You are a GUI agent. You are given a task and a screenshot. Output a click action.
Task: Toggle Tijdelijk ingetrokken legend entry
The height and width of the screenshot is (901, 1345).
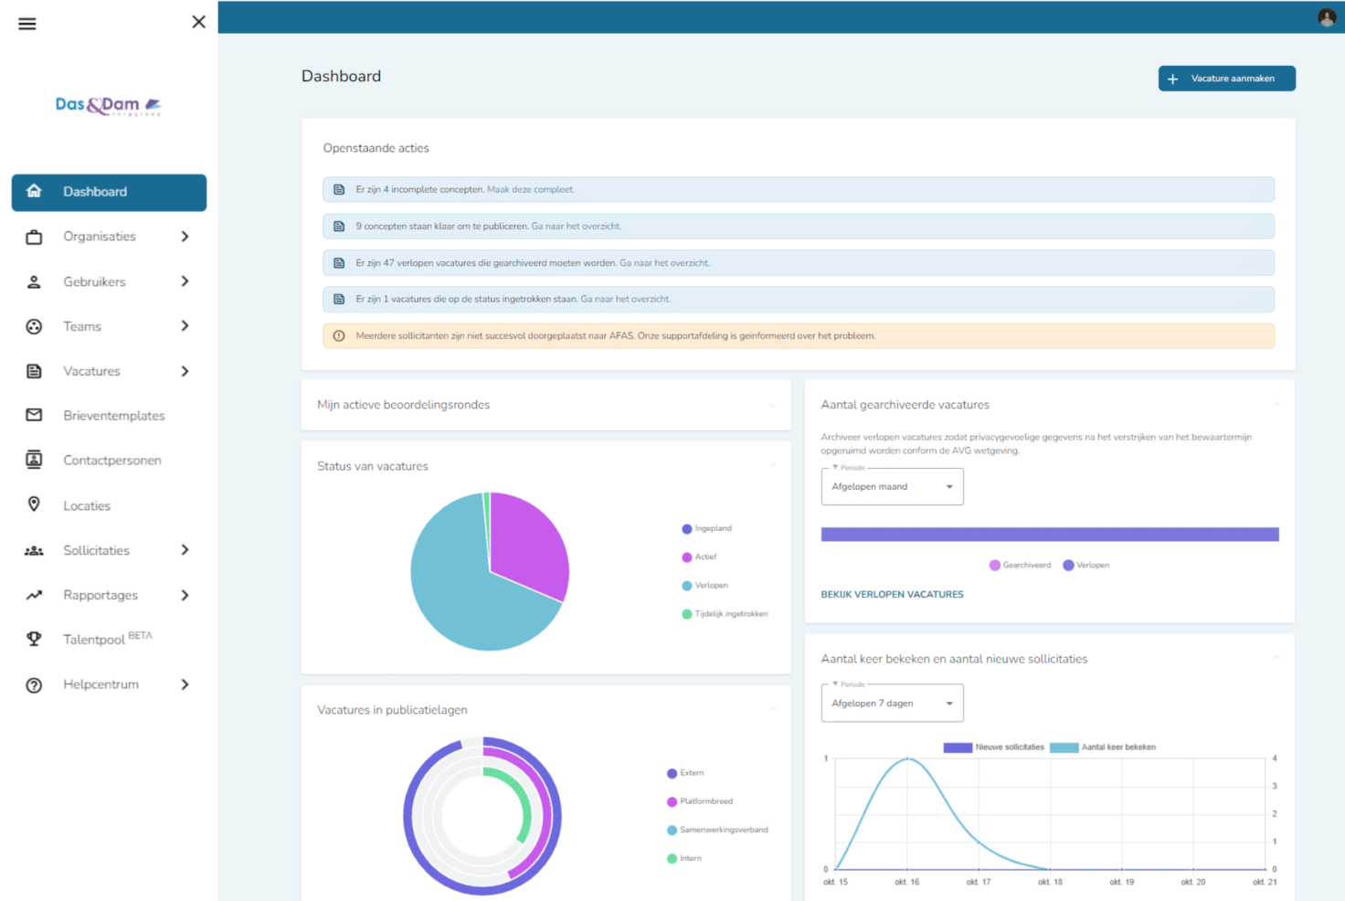[x=725, y=614]
